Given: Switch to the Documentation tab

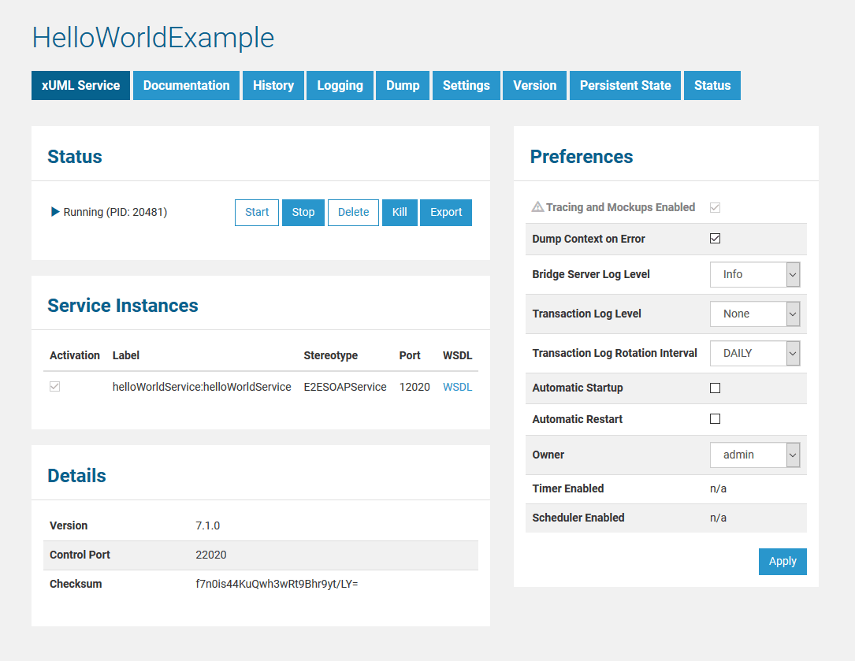Looking at the screenshot, I should 186,86.
